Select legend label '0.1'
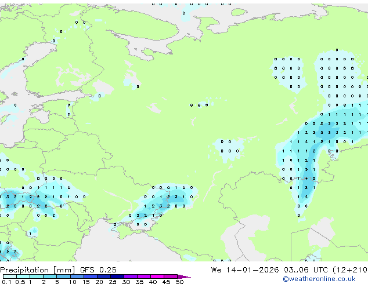The height and width of the screenshot is (284, 368). pos(6,282)
